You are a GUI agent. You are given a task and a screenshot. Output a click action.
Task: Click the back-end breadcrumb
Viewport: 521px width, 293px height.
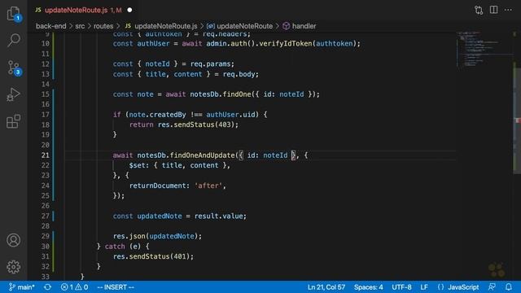[x=50, y=26]
